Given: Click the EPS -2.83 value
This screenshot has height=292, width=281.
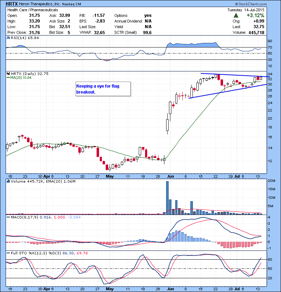Looking at the screenshot, I should (100, 21).
